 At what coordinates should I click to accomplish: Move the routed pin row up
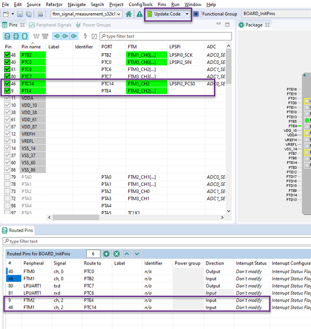click(x=127, y=254)
